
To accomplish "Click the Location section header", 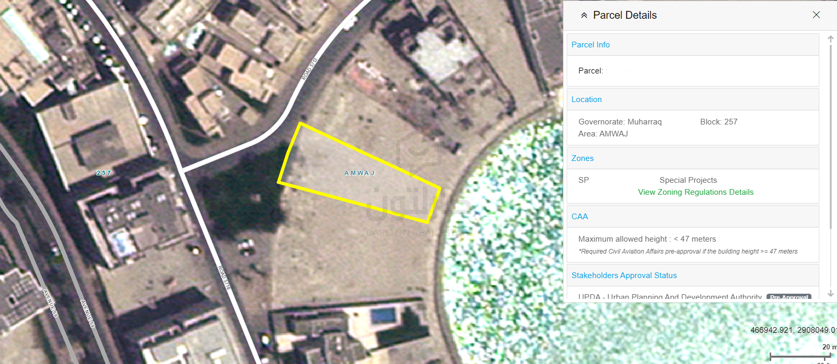I will [692, 99].
